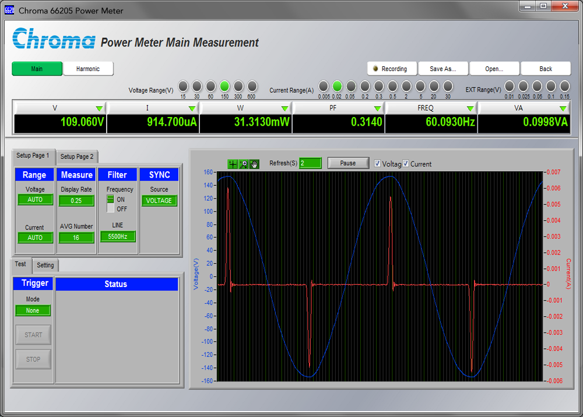
Task: Open the W measurement dropdown arrow
Action: [x=285, y=108]
